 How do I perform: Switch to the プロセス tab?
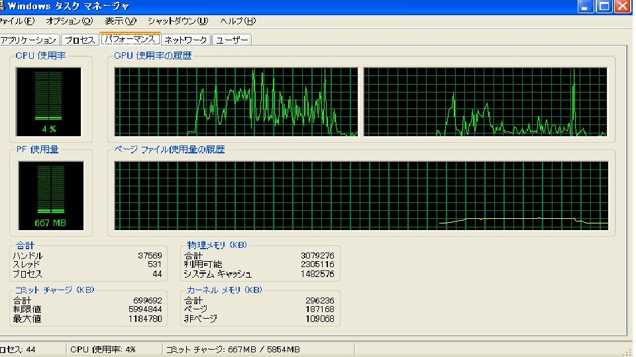click(79, 40)
